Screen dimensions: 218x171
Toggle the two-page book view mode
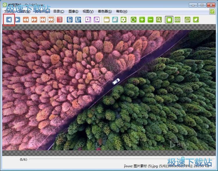[x=177, y=20]
